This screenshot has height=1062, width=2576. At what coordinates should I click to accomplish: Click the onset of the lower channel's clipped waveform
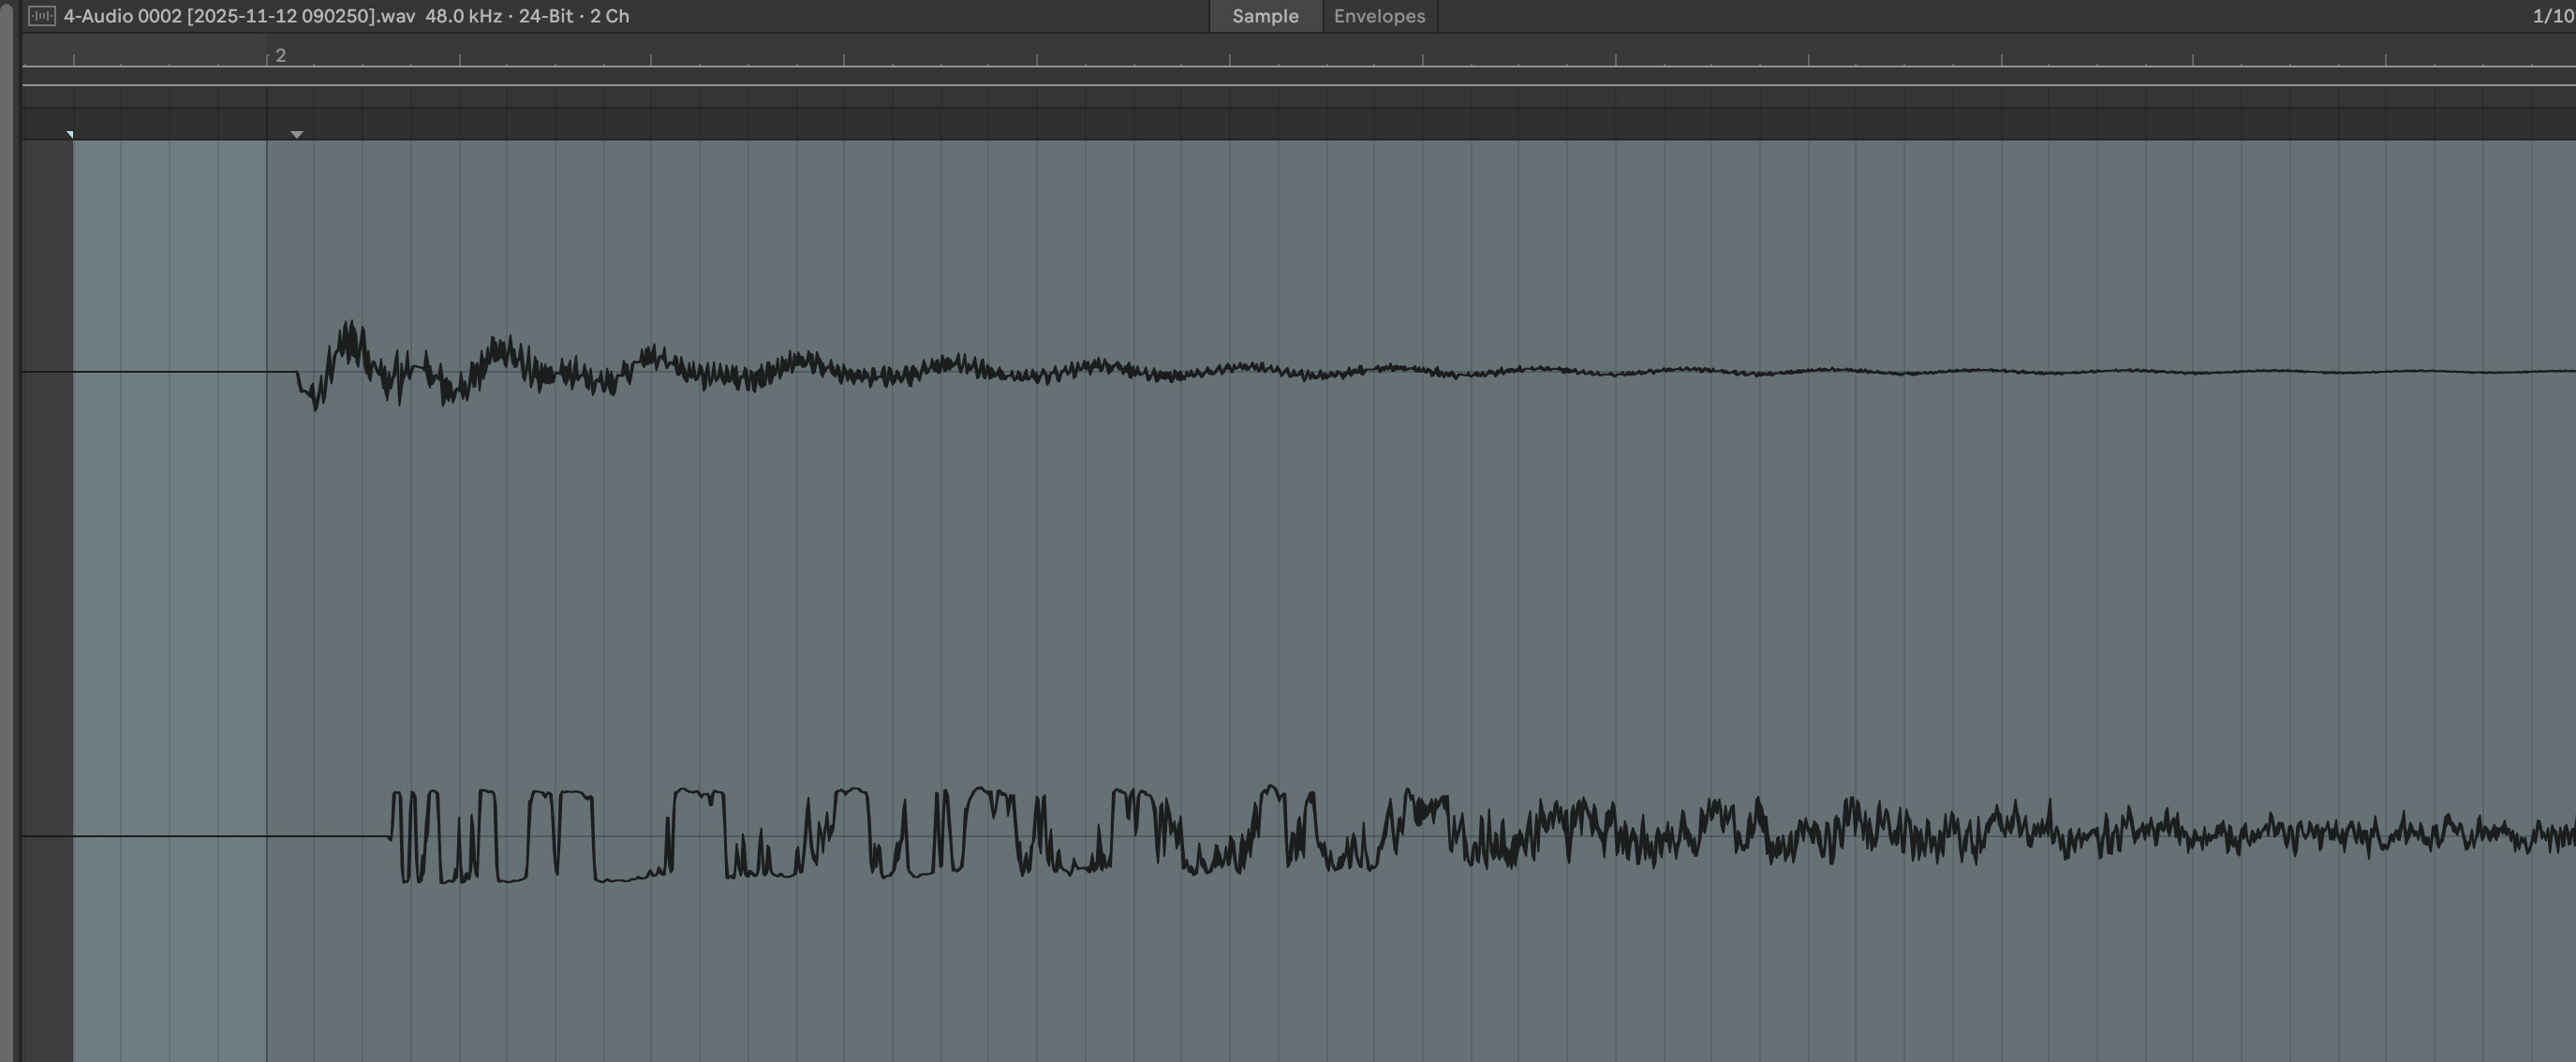tap(392, 835)
